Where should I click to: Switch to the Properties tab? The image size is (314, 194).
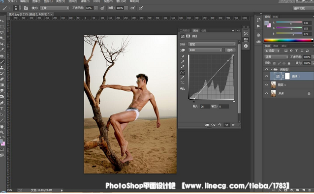pos(195,30)
